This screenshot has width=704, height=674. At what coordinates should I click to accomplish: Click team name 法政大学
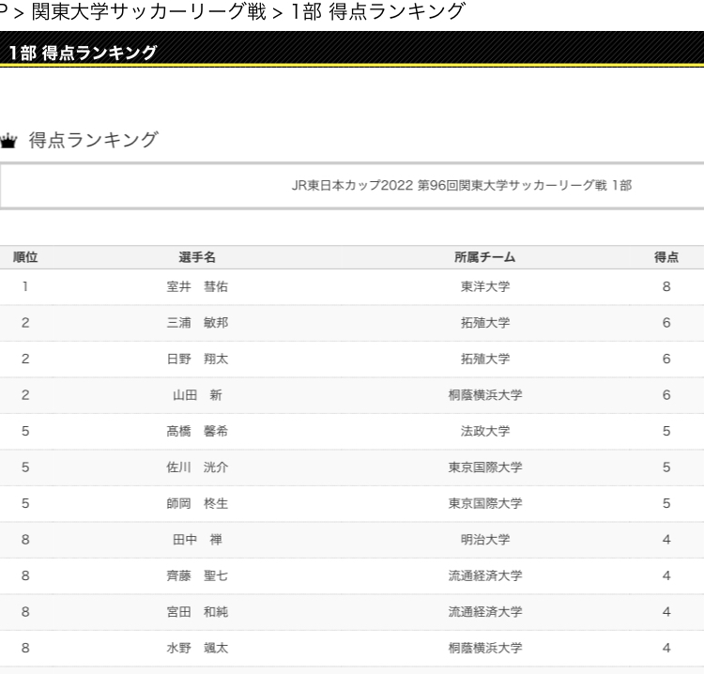[x=484, y=432]
